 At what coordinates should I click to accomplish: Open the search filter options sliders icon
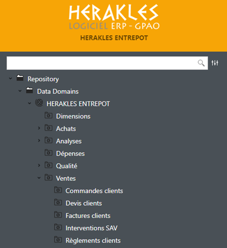pyautogui.click(x=215, y=63)
